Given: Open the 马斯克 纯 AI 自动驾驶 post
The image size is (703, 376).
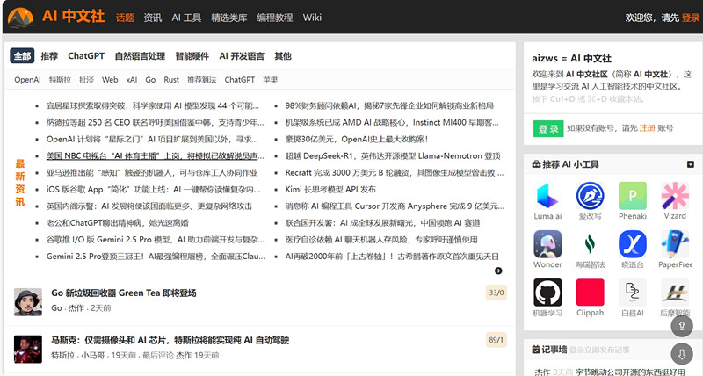Looking at the screenshot, I should [x=170, y=340].
